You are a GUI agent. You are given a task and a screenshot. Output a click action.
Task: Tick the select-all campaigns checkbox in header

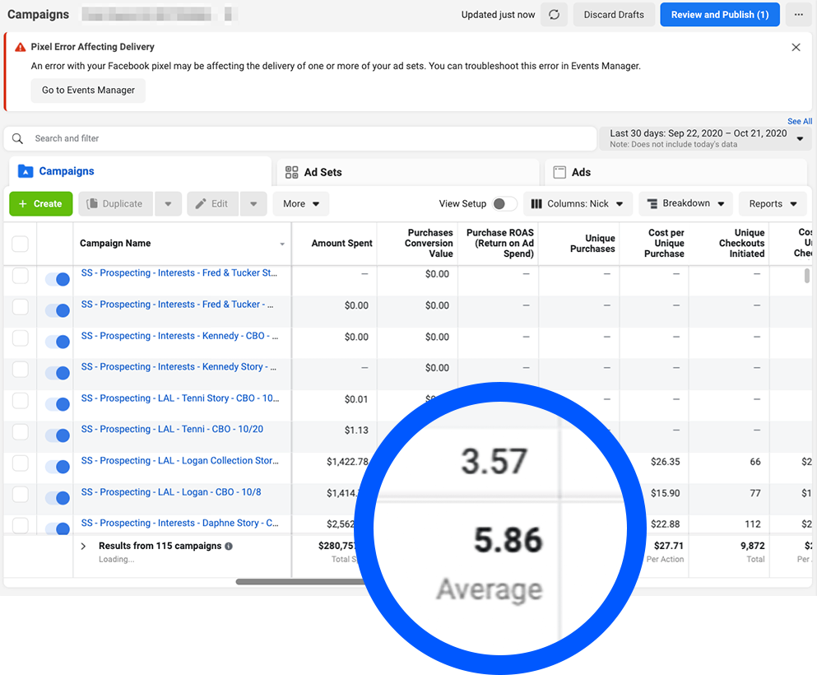tap(20, 244)
